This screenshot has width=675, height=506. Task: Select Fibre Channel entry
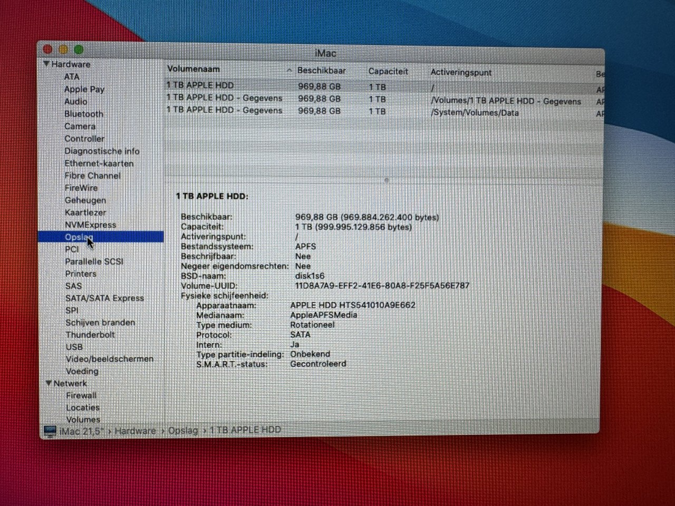coord(93,176)
